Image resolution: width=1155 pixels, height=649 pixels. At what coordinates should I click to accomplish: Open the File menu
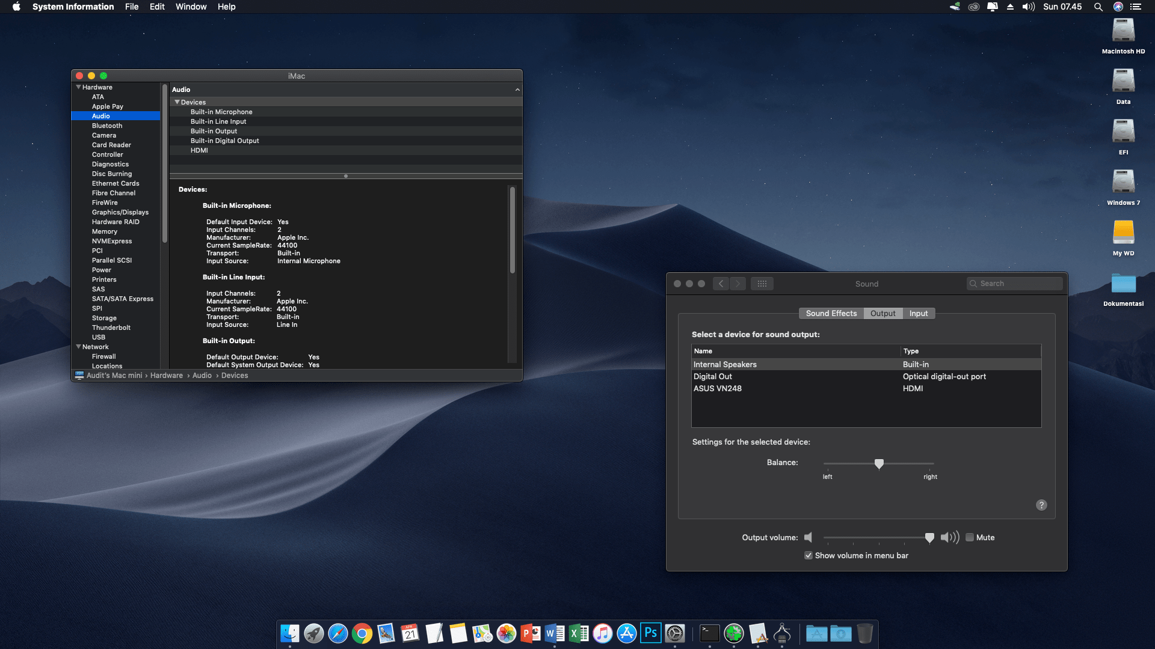coord(132,7)
